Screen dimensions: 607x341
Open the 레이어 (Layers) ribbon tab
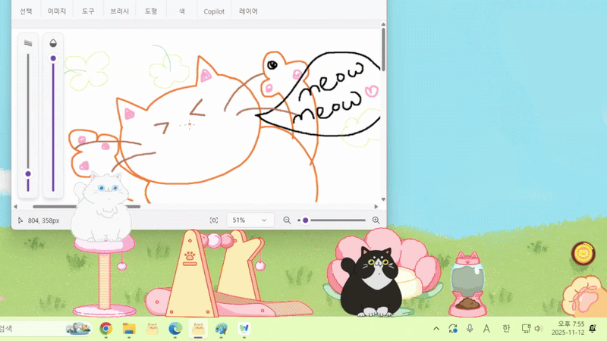click(248, 11)
